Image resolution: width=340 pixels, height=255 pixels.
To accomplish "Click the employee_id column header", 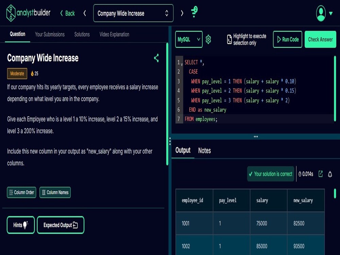I will click(194, 200).
